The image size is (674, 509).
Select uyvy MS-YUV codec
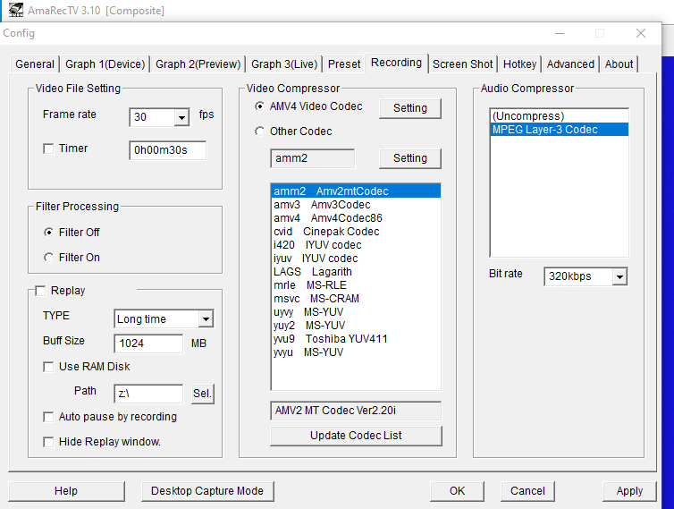click(356, 312)
